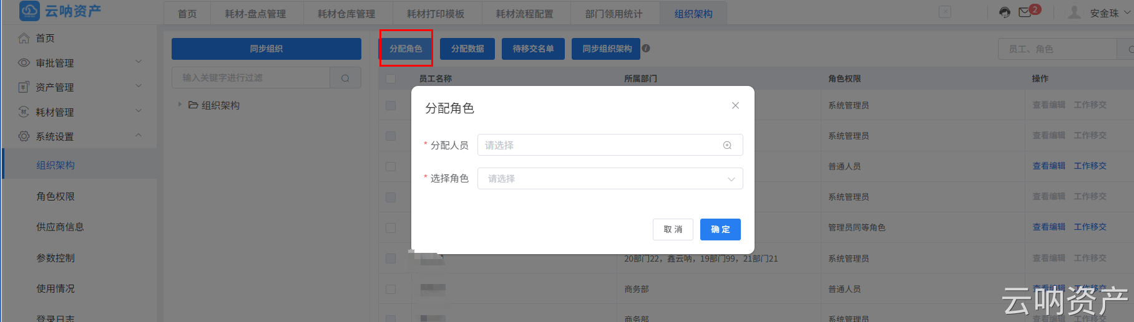The width and height of the screenshot is (1134, 322).
Task: Click 查看编辑 link in 管理员同等角色 row
Action: [x=1049, y=227]
